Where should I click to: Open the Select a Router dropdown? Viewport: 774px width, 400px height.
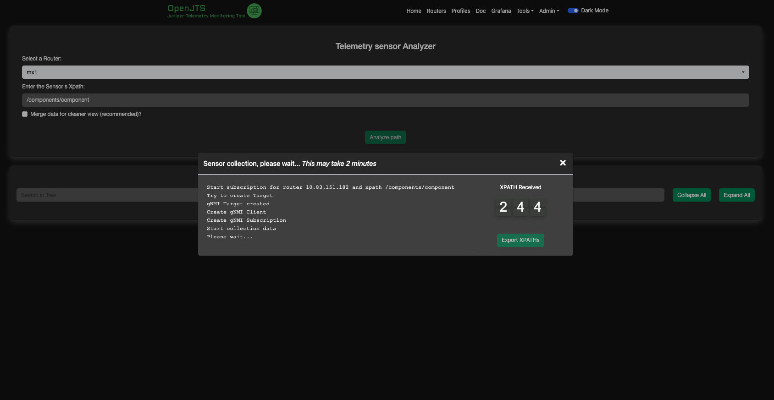[x=385, y=72]
